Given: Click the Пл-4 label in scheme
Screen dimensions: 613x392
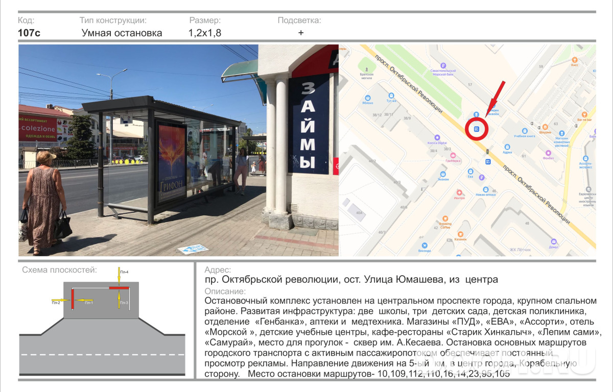Looking at the screenshot, I should (x=124, y=272).
